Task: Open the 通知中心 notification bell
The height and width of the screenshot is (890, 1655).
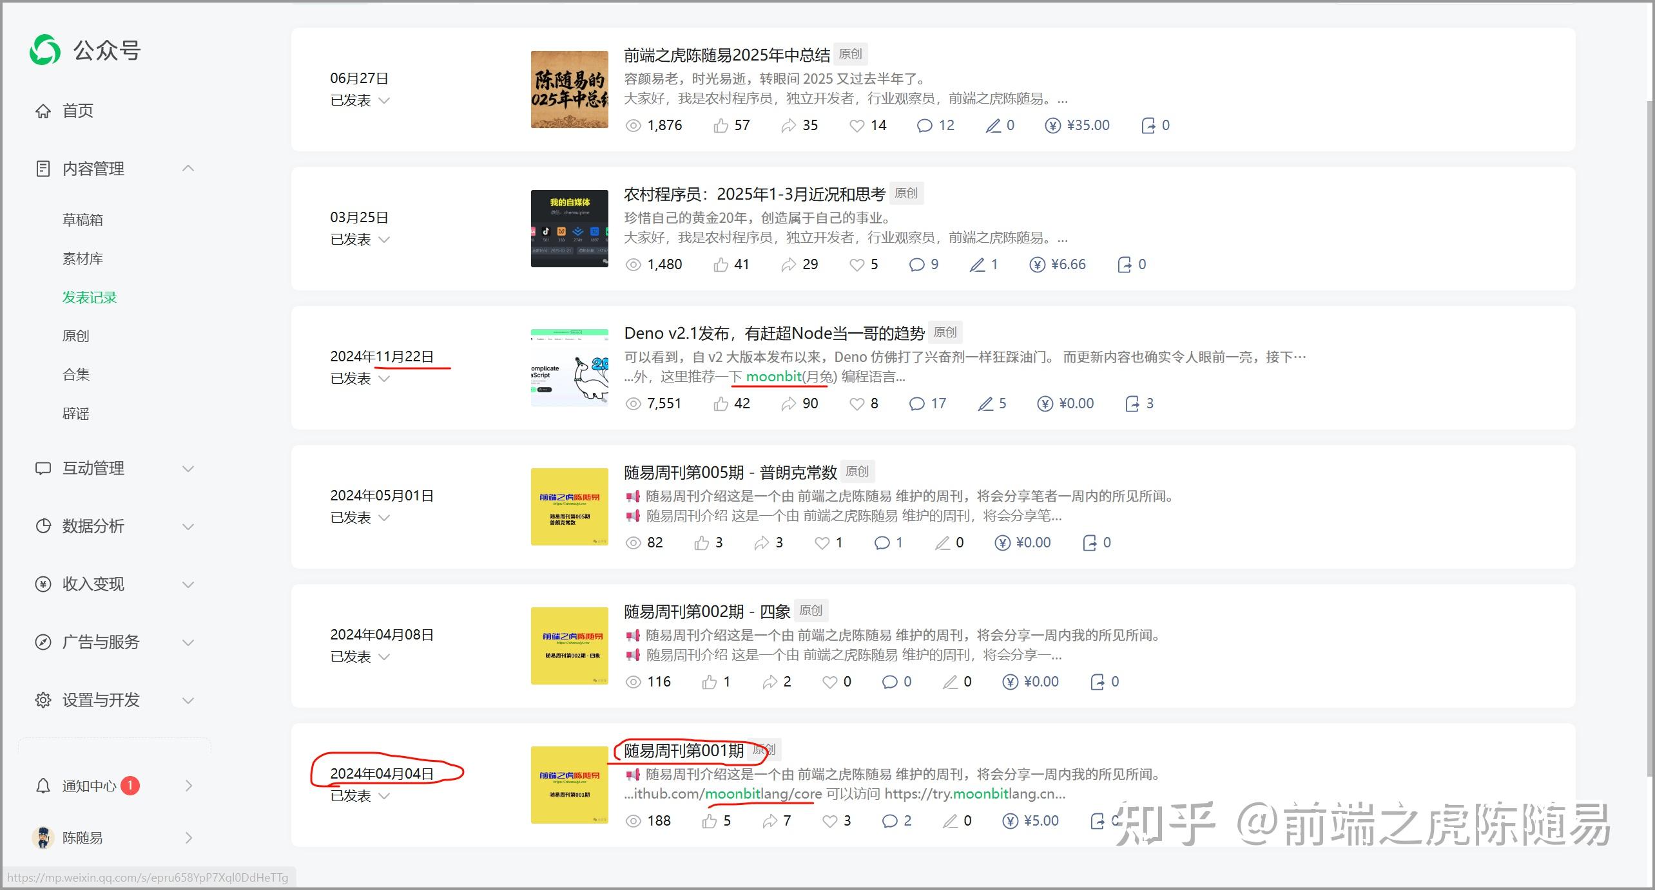Action: (x=43, y=785)
